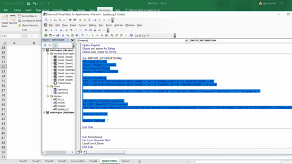Click Break pause icon in standard toolbar

[97, 36]
